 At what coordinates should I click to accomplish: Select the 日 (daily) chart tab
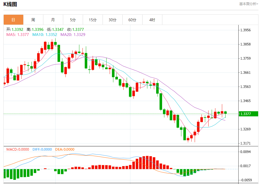coord(14,20)
